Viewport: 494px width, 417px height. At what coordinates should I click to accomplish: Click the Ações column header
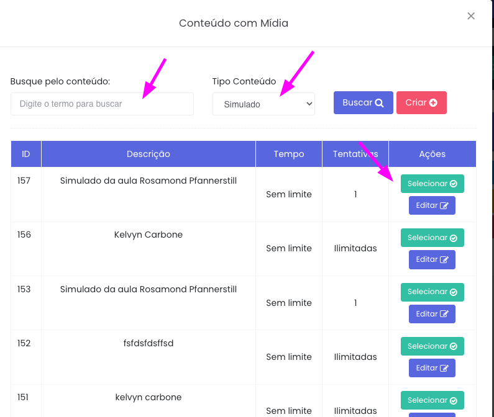click(432, 154)
